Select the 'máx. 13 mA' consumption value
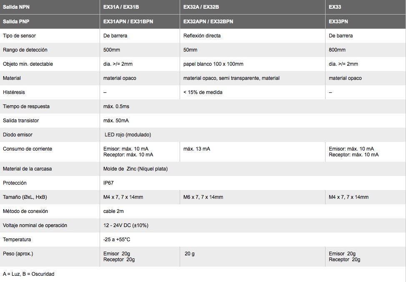The image size is (406, 282). (197, 149)
